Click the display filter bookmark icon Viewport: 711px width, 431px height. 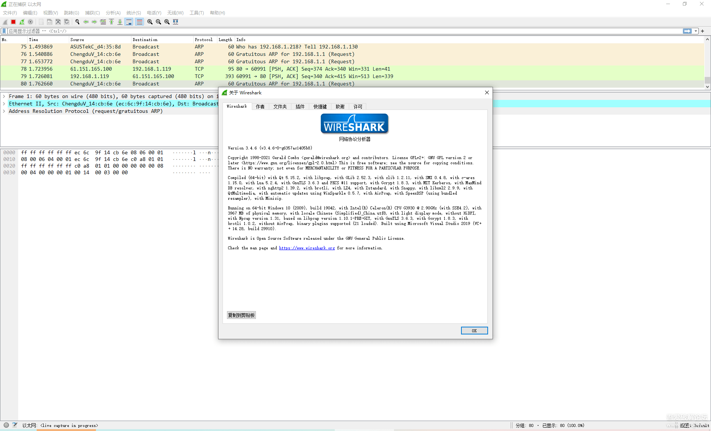point(4,31)
